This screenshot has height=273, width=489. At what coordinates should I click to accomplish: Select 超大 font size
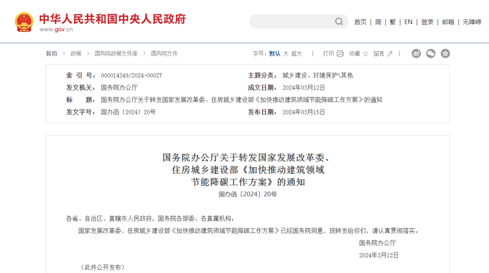point(297,53)
